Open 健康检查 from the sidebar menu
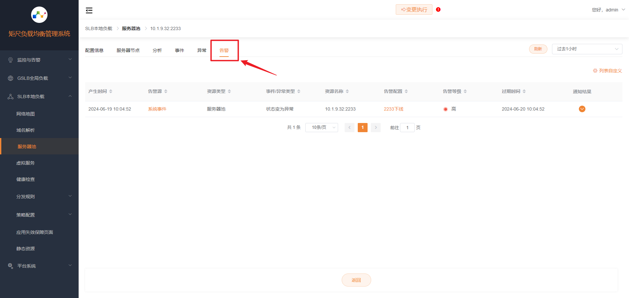629x298 pixels. 26,179
